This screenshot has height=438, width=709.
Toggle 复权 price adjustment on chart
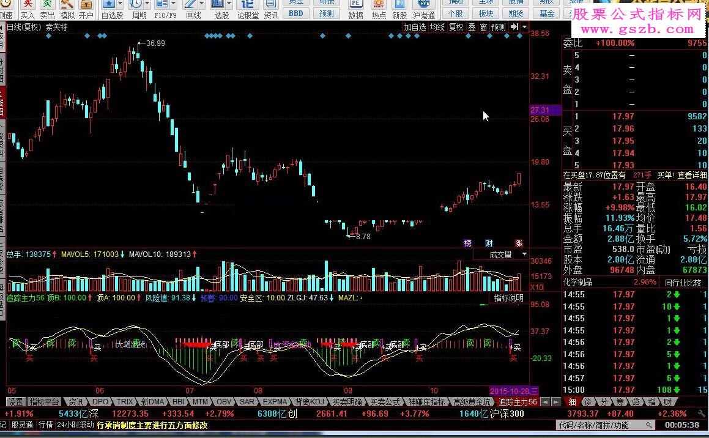click(456, 27)
